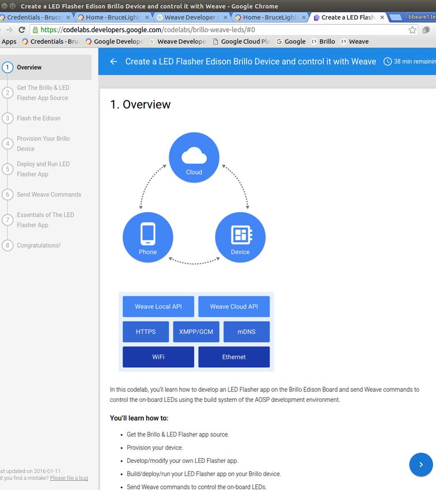Close the Credentials - Bruce tab
The height and width of the screenshot is (490, 436).
tap(68, 17)
